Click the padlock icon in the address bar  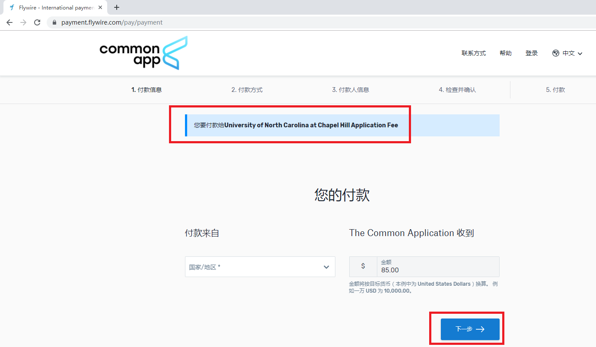pos(54,22)
